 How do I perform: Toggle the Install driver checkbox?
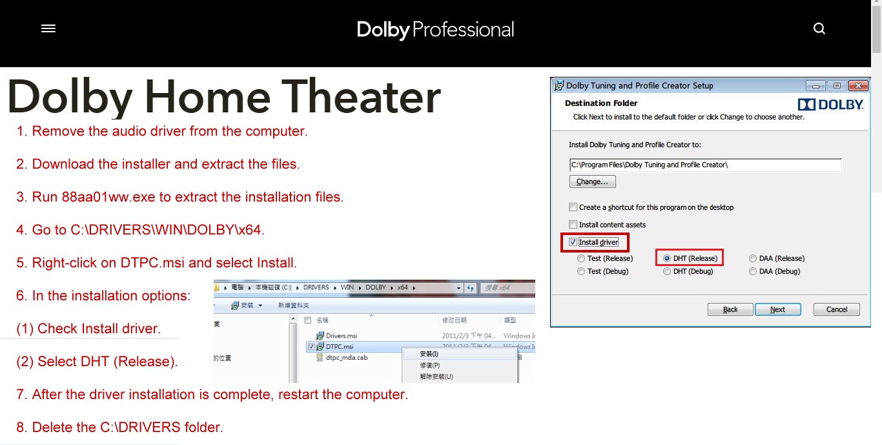[x=573, y=242]
